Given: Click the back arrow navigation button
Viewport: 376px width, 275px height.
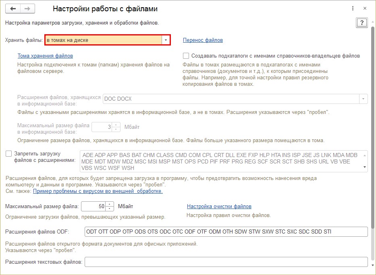Looking at the screenshot, I should pos(12,8).
